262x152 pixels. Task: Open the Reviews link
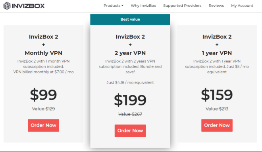point(216,6)
